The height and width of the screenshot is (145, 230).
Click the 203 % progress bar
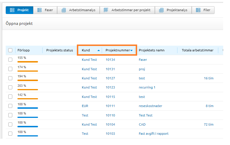point(27,89)
